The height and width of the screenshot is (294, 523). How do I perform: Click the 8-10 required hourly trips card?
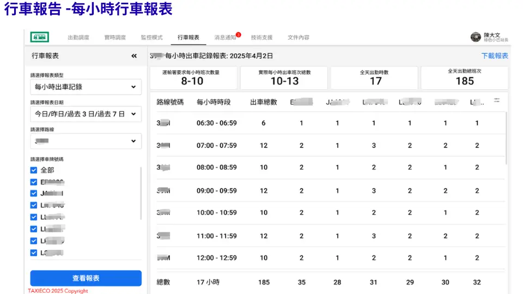click(x=193, y=78)
